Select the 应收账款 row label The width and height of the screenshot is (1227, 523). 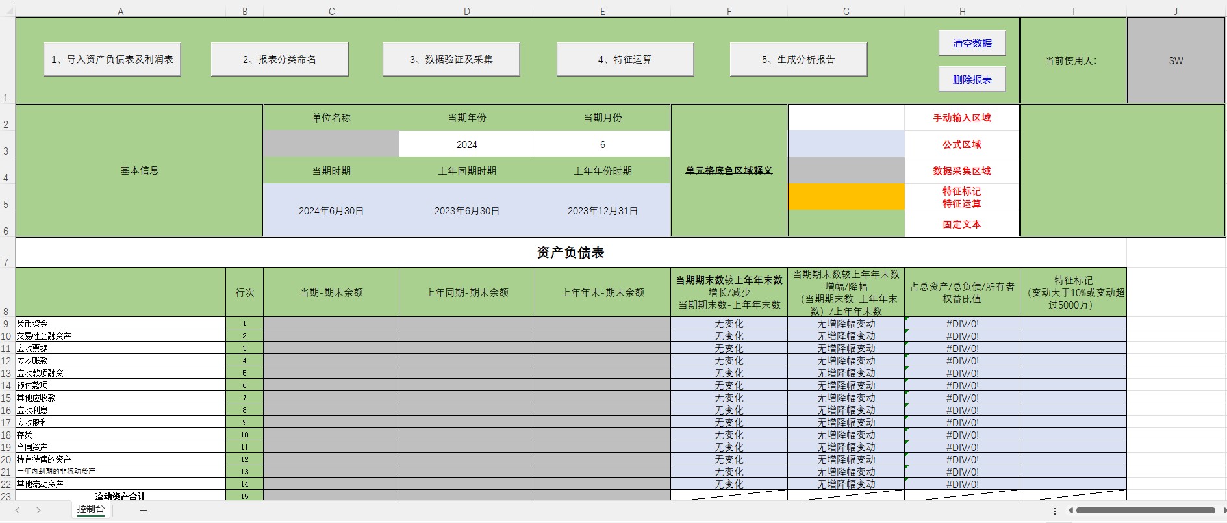tap(120, 361)
